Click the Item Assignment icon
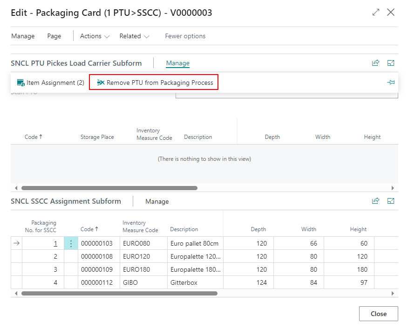This screenshot has height=330, width=408. 20,83
